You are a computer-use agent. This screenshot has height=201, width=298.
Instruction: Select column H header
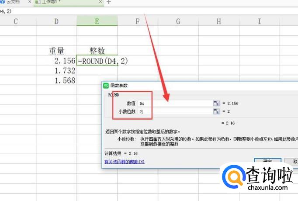point(219,21)
